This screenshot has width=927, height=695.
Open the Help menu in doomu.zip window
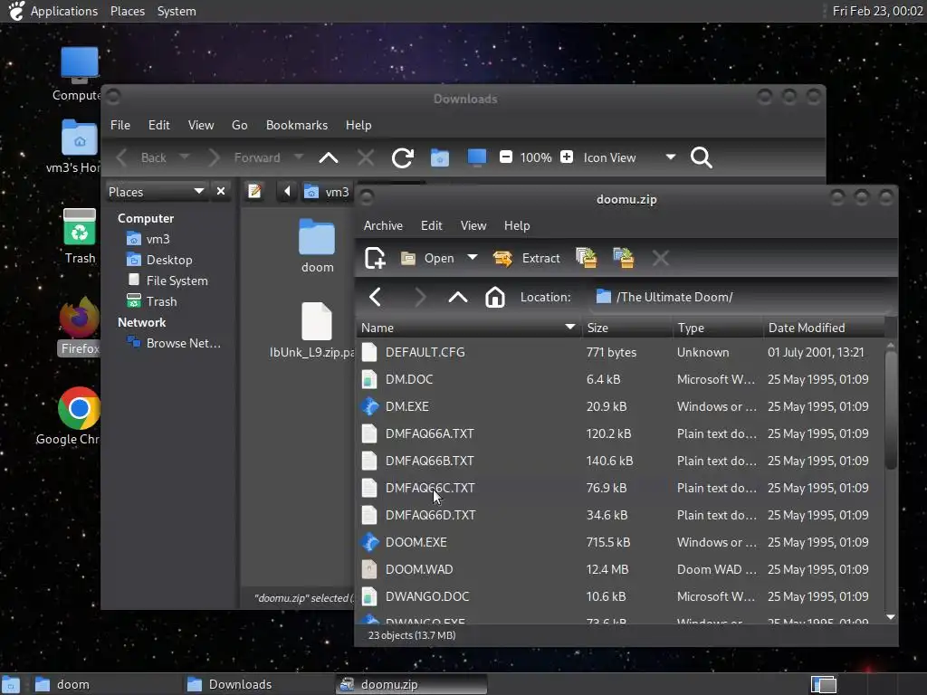(517, 225)
